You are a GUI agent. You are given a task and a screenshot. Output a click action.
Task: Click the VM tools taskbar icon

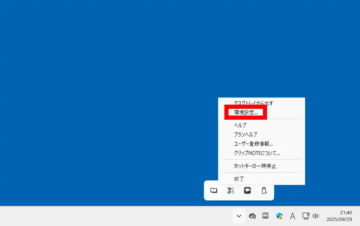(x=265, y=216)
